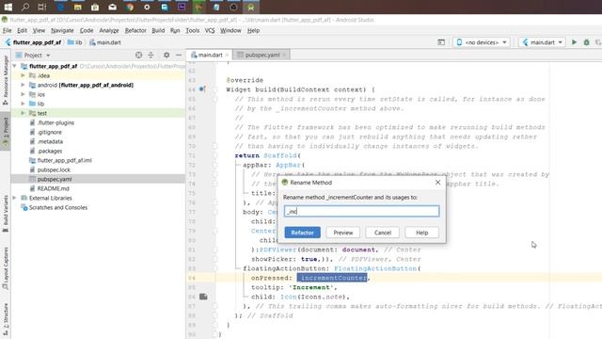
Task: Collapse all in Project panel
Action: click(150, 55)
